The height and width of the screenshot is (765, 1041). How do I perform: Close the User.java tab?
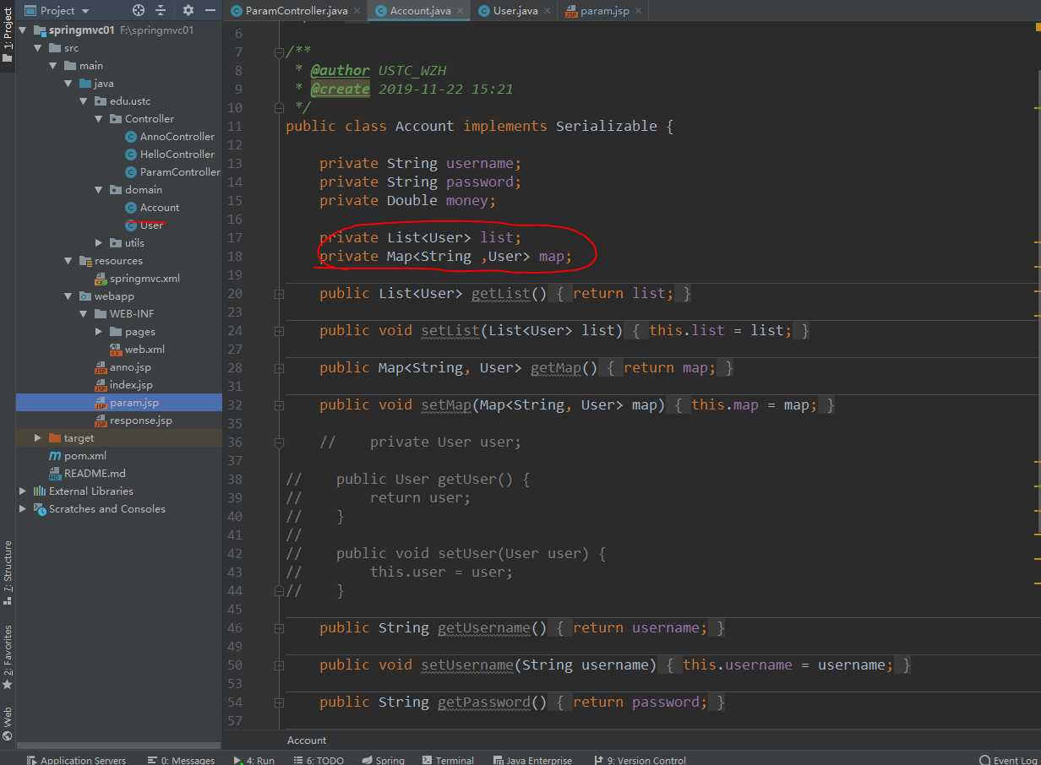point(547,11)
